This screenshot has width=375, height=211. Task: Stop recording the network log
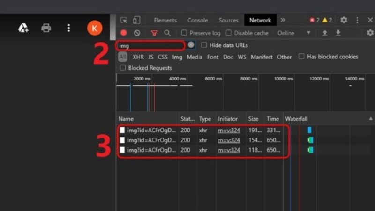pos(124,33)
